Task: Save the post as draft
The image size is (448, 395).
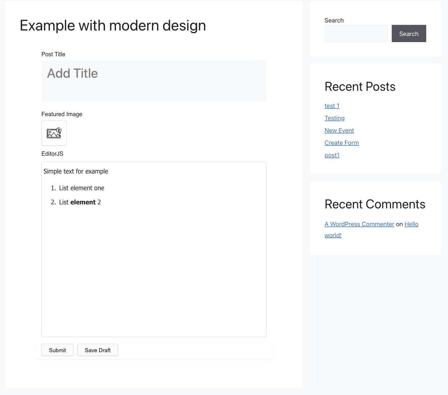Action: click(x=98, y=350)
